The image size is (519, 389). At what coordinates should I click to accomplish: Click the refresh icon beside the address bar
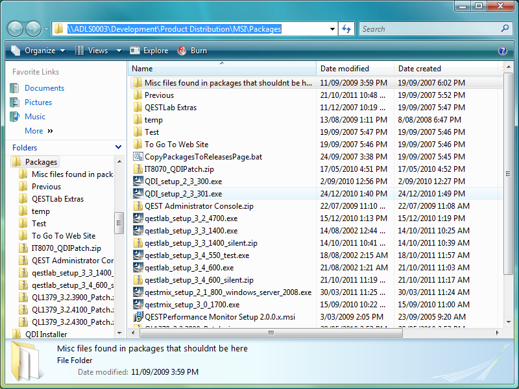[346, 29]
